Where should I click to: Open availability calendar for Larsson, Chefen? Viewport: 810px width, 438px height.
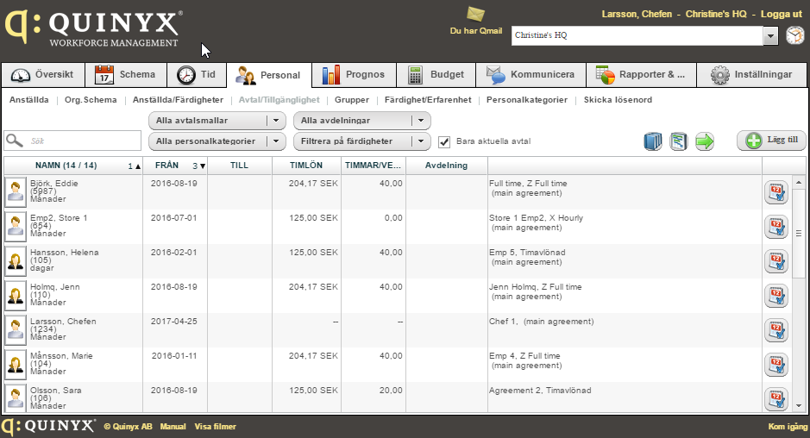[x=775, y=330]
